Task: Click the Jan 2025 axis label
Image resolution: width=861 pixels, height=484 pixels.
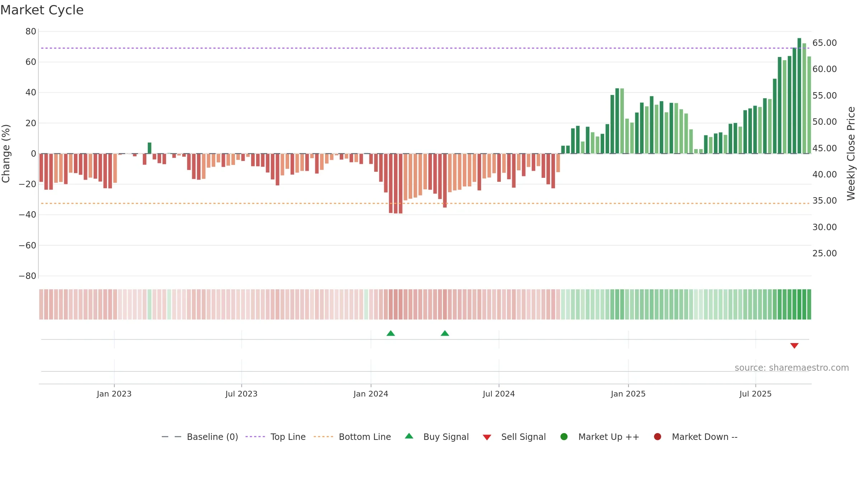Action: coord(628,394)
